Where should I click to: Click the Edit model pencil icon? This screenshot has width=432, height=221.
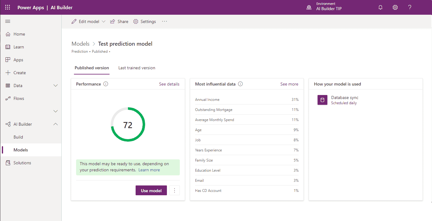[x=74, y=21]
